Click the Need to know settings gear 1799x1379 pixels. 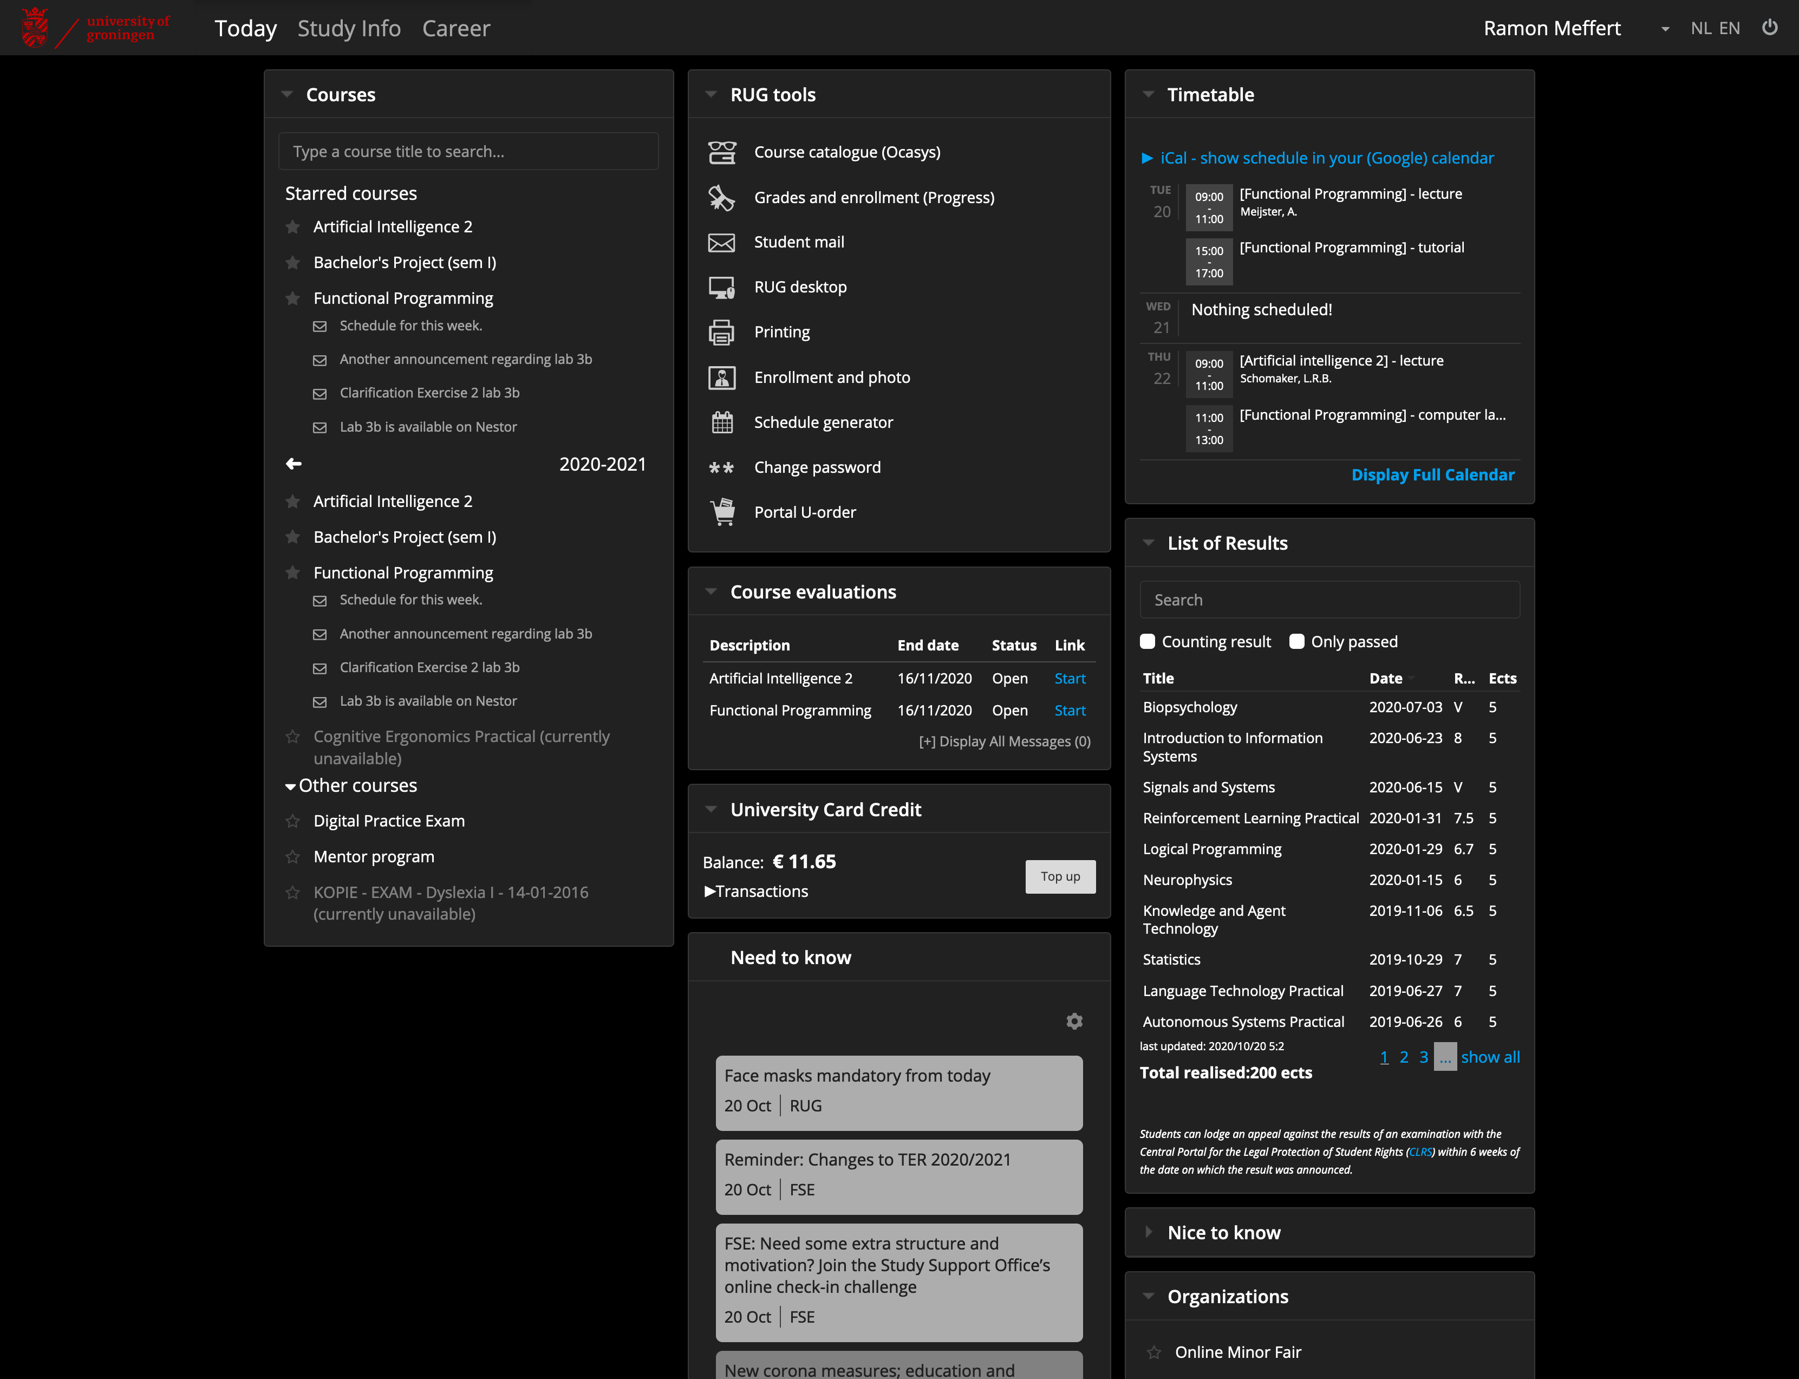pyautogui.click(x=1074, y=1021)
